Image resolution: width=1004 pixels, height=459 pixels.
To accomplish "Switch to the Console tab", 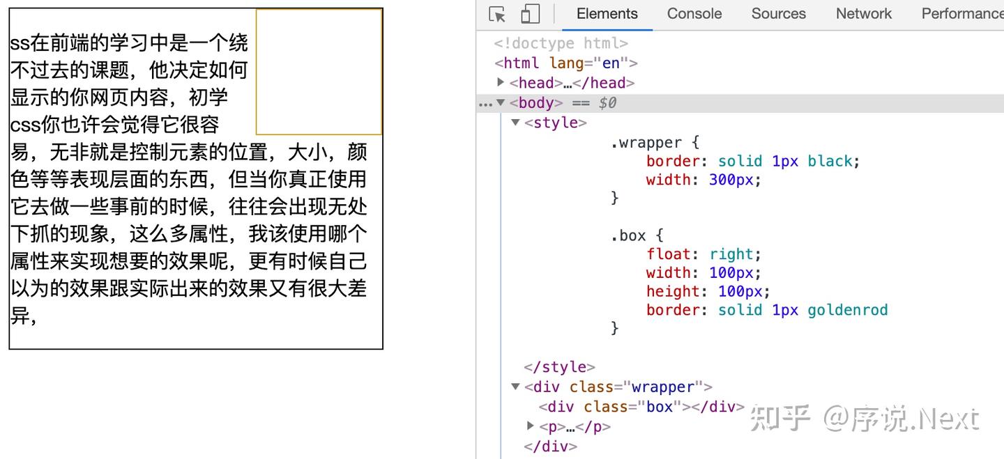I will pyautogui.click(x=693, y=13).
